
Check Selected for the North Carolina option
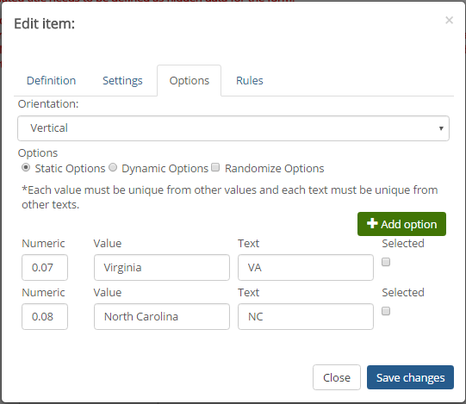pos(386,311)
